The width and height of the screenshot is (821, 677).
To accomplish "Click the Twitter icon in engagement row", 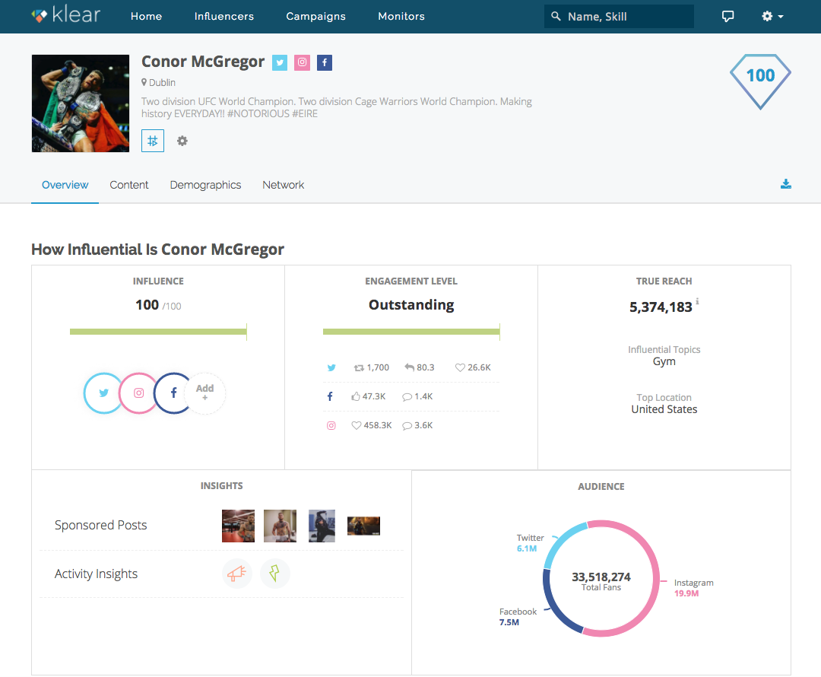I will coord(331,368).
